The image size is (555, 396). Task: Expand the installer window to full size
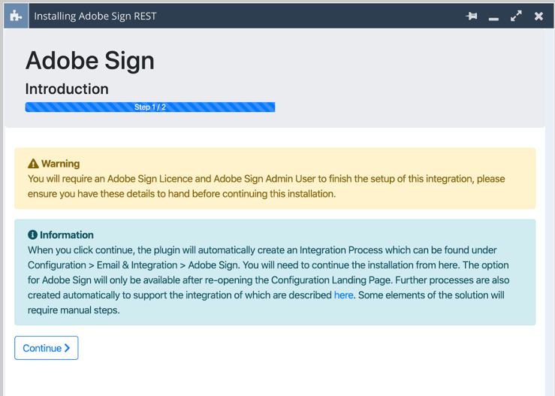click(516, 16)
